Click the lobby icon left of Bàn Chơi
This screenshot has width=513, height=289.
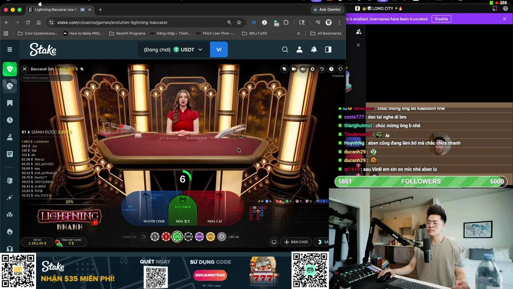(274, 242)
